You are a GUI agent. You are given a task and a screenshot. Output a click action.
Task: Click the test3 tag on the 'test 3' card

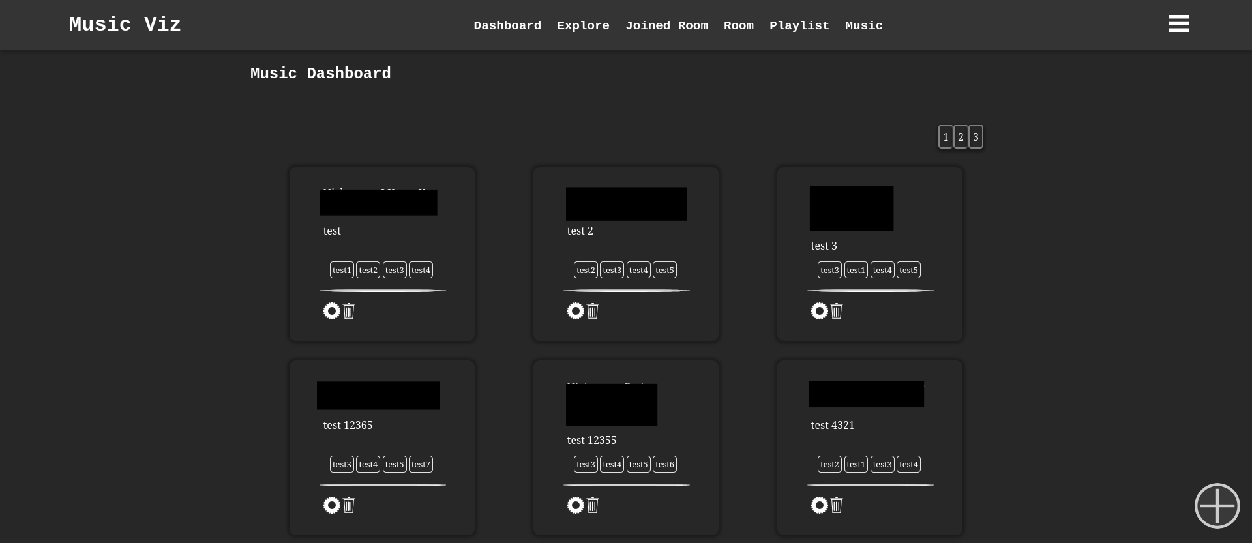(x=829, y=270)
